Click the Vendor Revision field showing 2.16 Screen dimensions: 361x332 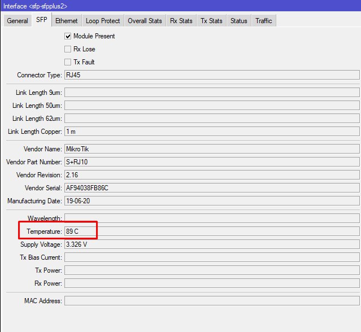[x=212, y=175]
